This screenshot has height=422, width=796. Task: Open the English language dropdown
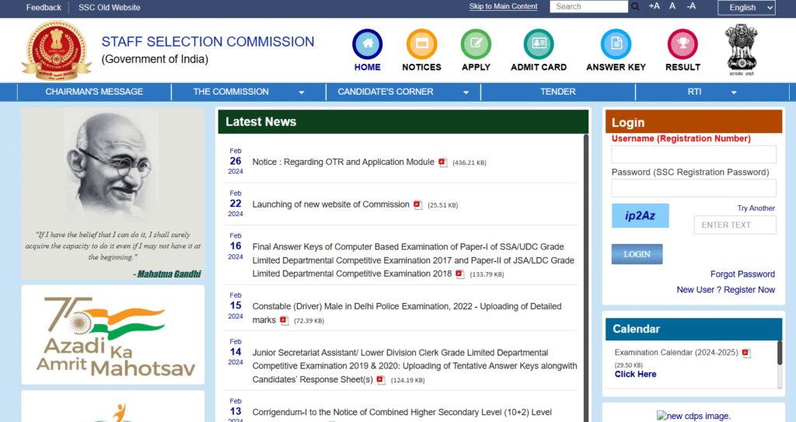click(746, 8)
